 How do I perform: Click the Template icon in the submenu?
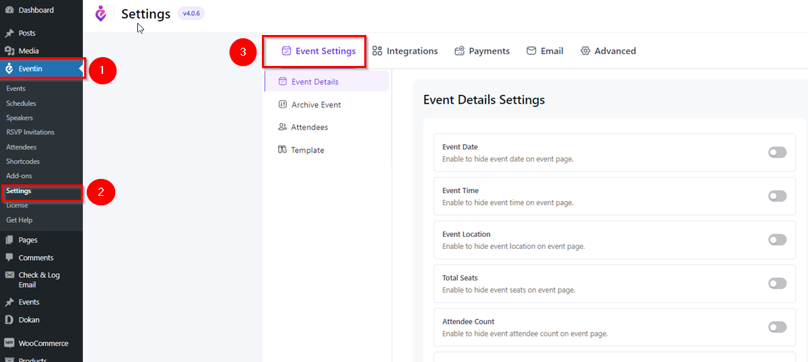coord(283,150)
